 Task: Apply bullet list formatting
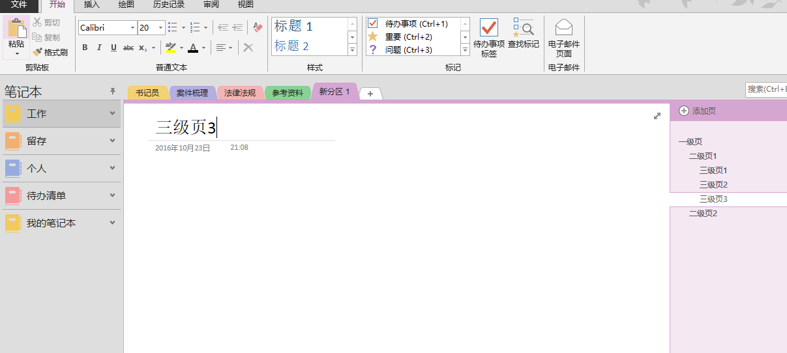coord(172,27)
